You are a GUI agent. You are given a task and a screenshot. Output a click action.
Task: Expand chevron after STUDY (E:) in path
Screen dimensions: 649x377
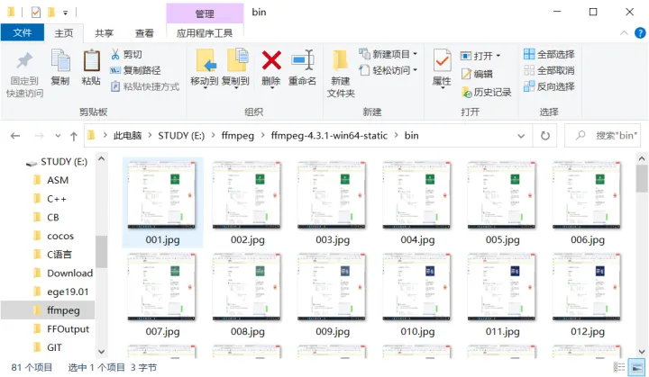tap(213, 136)
